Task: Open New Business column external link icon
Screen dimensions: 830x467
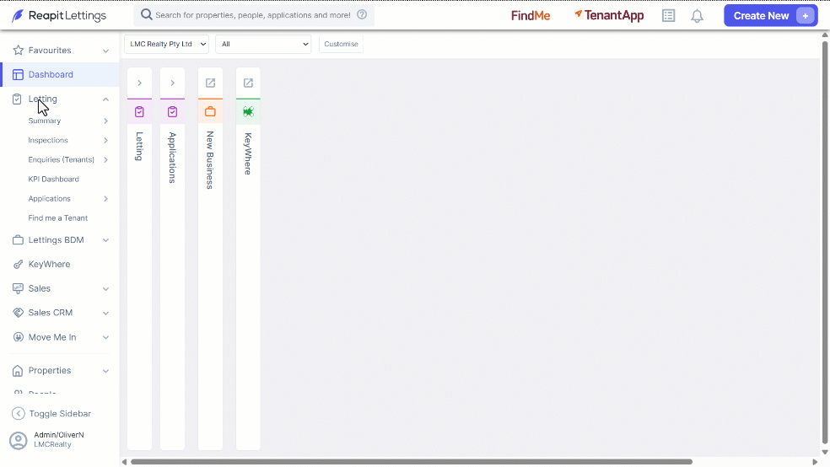Action: point(210,83)
